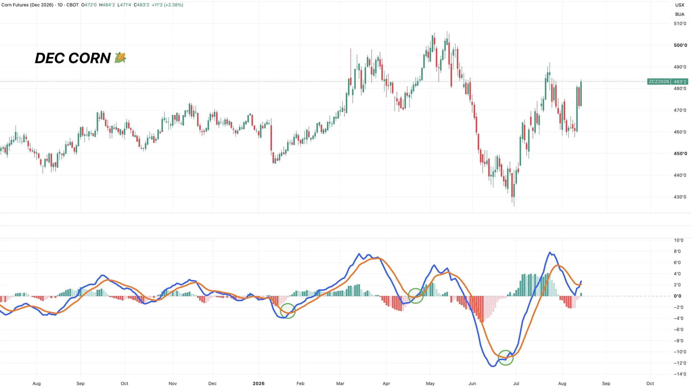Click the 500'0 price axis label
This screenshot has height=387, width=691.
[680, 45]
